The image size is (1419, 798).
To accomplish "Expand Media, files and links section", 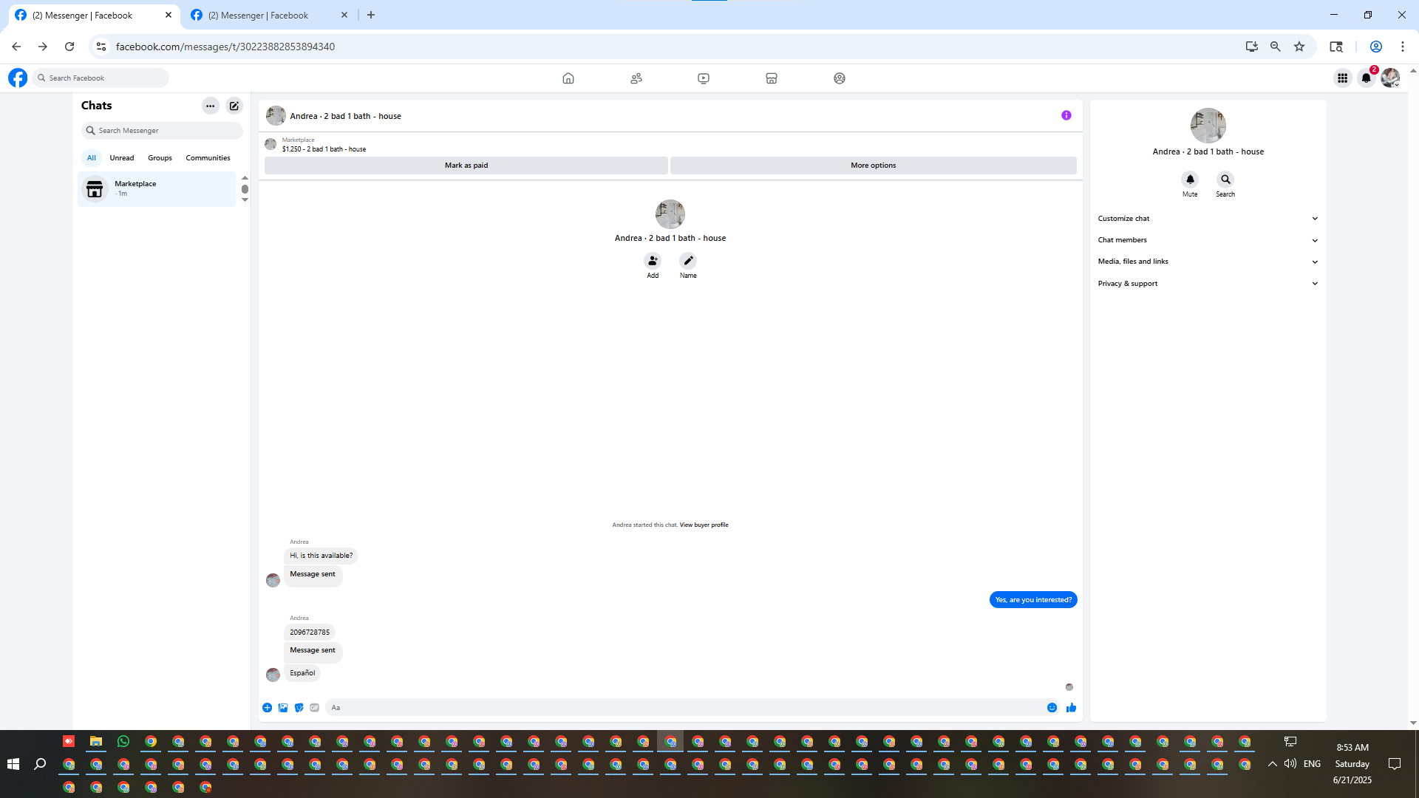I will click(1208, 262).
